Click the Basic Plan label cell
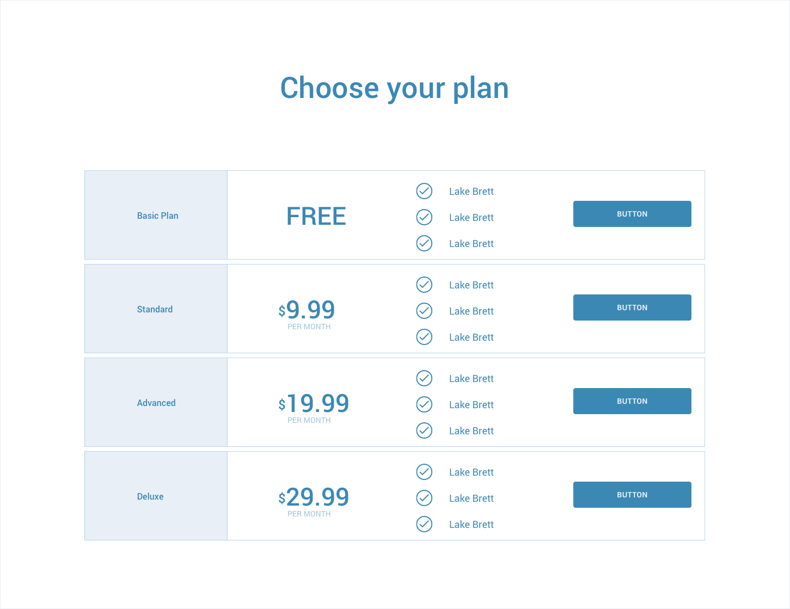Image resolution: width=790 pixels, height=609 pixels. (156, 215)
